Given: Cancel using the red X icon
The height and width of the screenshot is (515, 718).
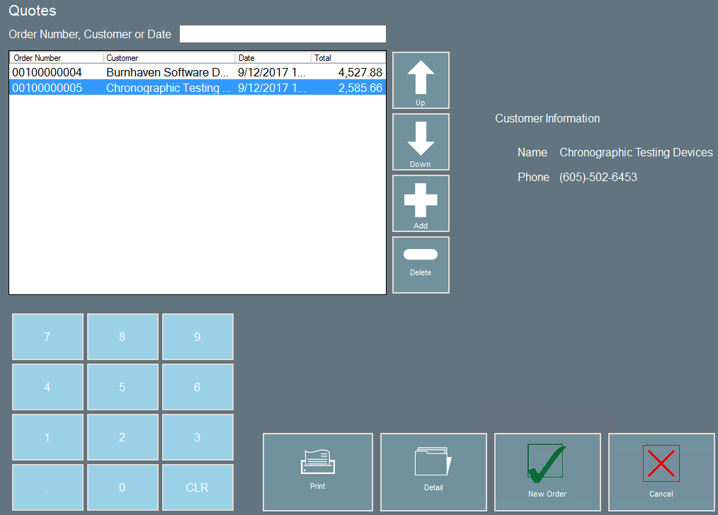Looking at the screenshot, I should pos(661,472).
